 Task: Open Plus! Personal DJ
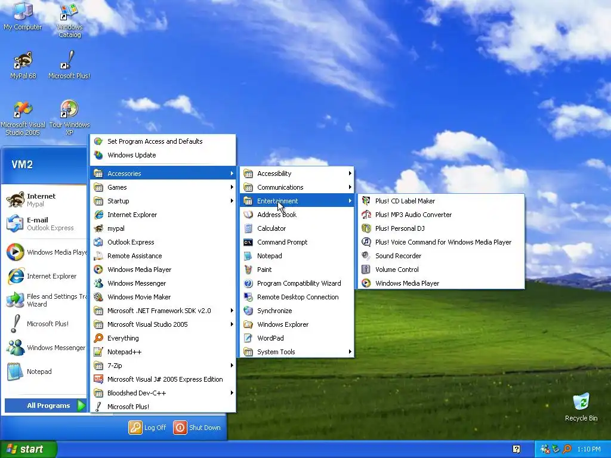pyautogui.click(x=441, y=228)
